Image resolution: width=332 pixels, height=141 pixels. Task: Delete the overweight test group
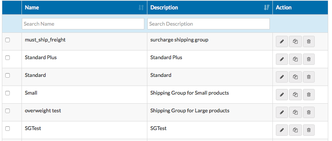click(x=309, y=112)
